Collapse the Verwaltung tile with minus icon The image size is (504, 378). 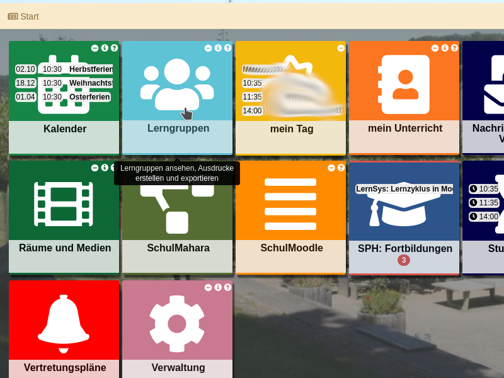click(x=208, y=287)
